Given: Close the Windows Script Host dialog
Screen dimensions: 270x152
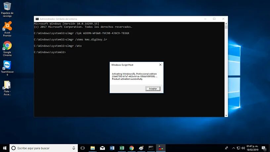Looking at the screenshot, I should point(160,65).
